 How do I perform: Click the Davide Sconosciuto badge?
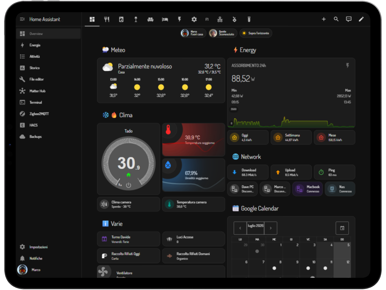(223, 33)
